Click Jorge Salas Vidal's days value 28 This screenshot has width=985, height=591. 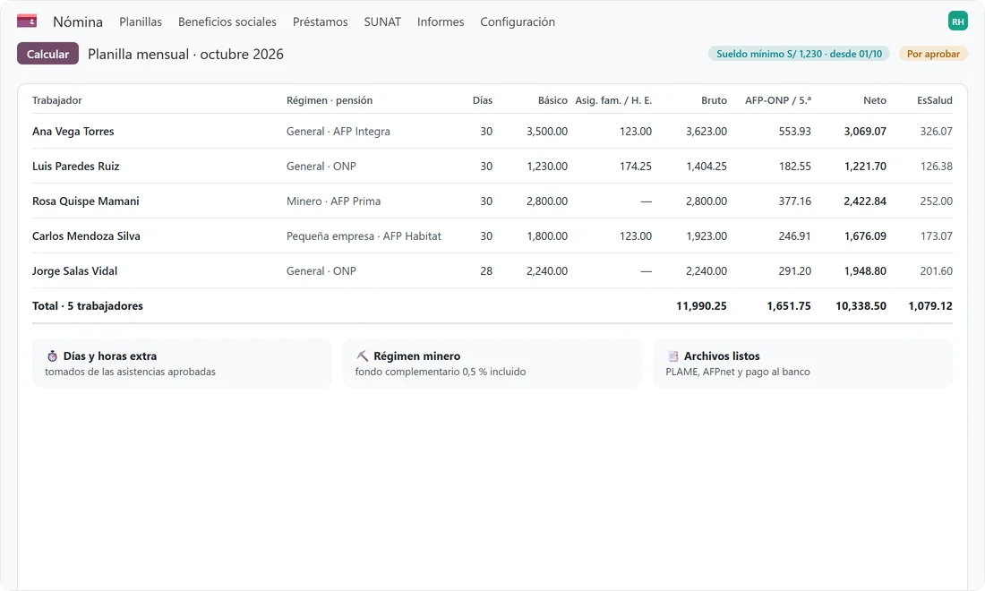[486, 271]
